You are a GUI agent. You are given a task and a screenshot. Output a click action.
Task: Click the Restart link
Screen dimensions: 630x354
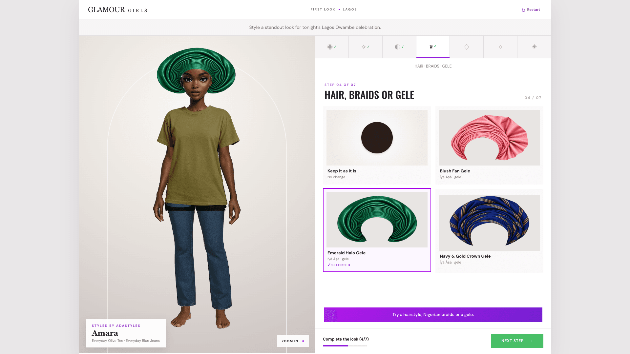tap(531, 10)
